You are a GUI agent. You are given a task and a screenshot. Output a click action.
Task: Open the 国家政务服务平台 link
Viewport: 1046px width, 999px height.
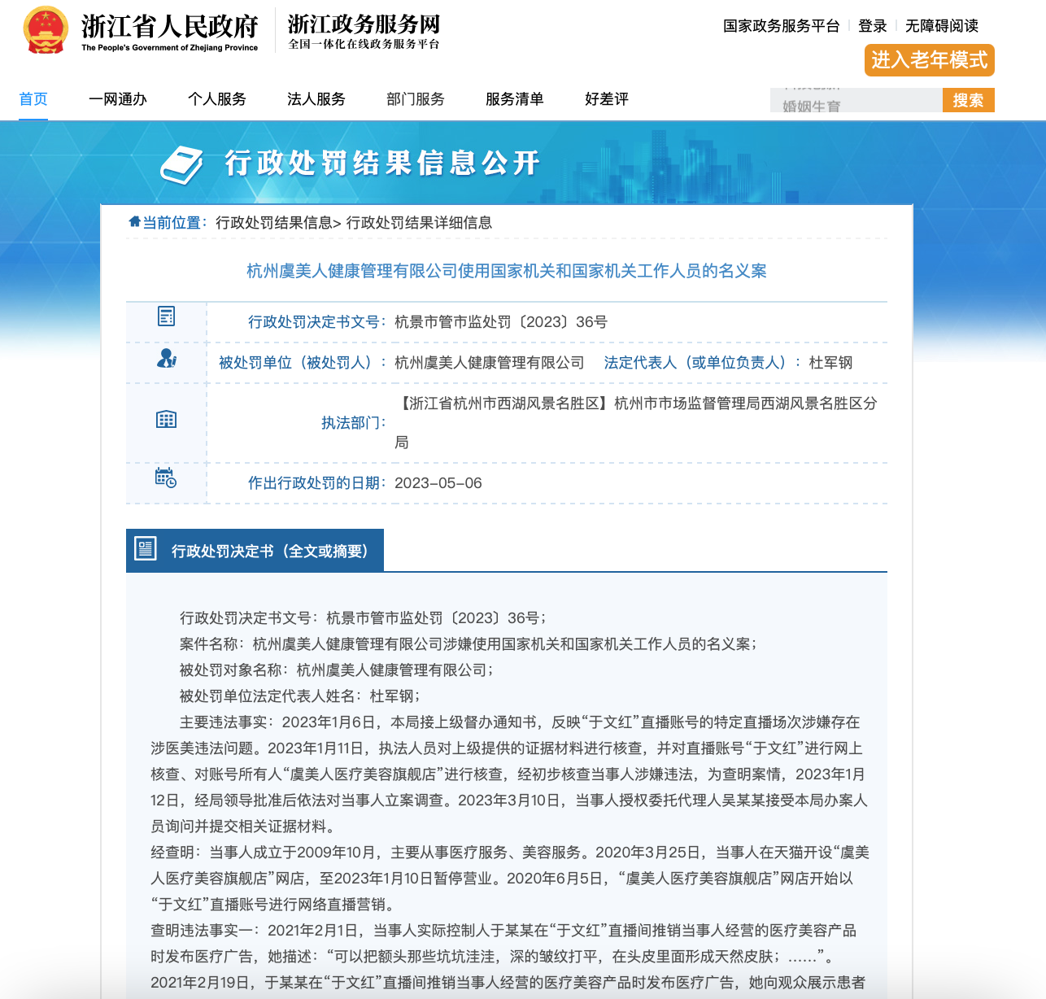pyautogui.click(x=782, y=26)
